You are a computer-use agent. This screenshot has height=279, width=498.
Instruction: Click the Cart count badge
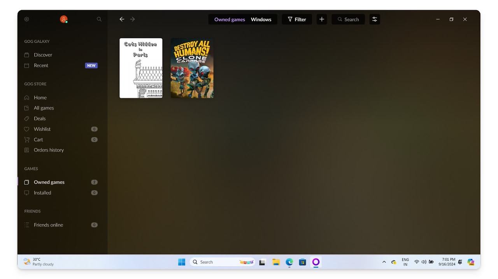coord(94,139)
